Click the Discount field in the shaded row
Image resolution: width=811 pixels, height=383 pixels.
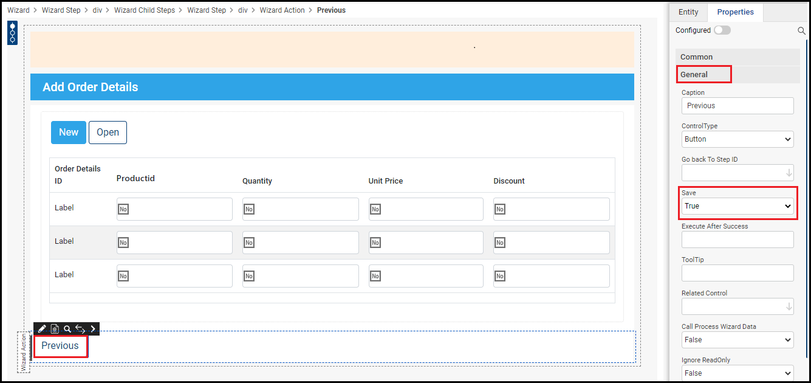(552, 243)
